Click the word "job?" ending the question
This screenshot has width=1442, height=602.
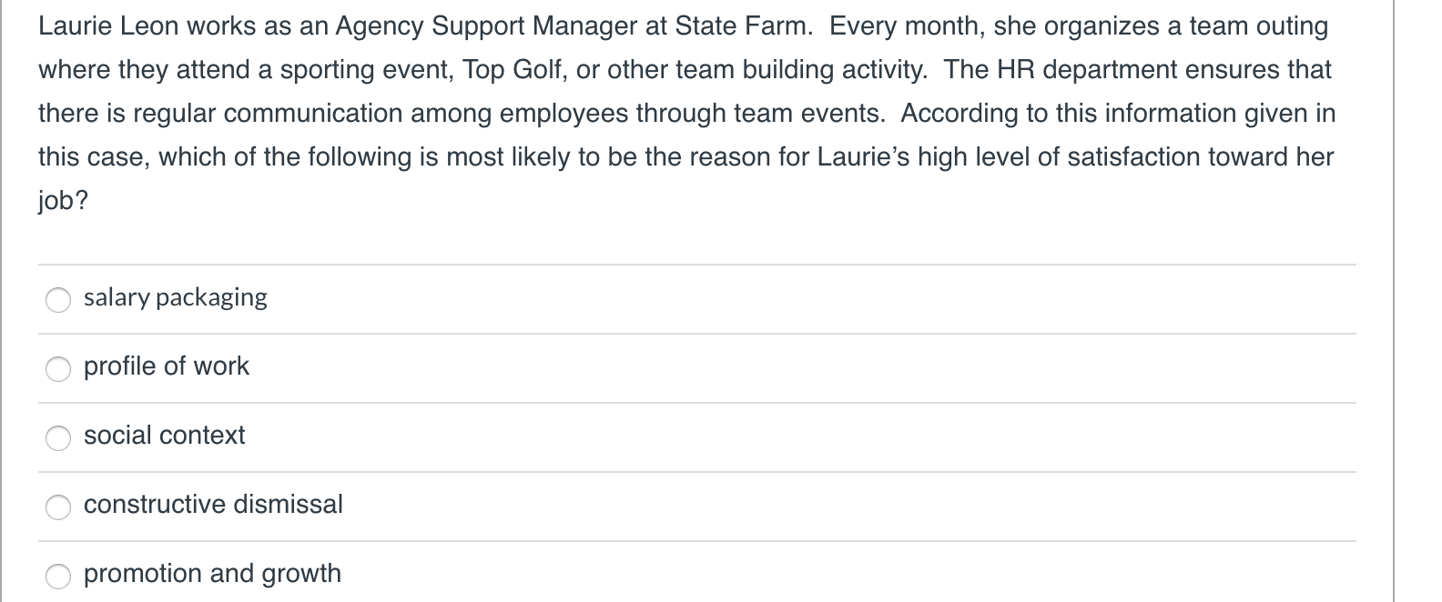(x=61, y=198)
